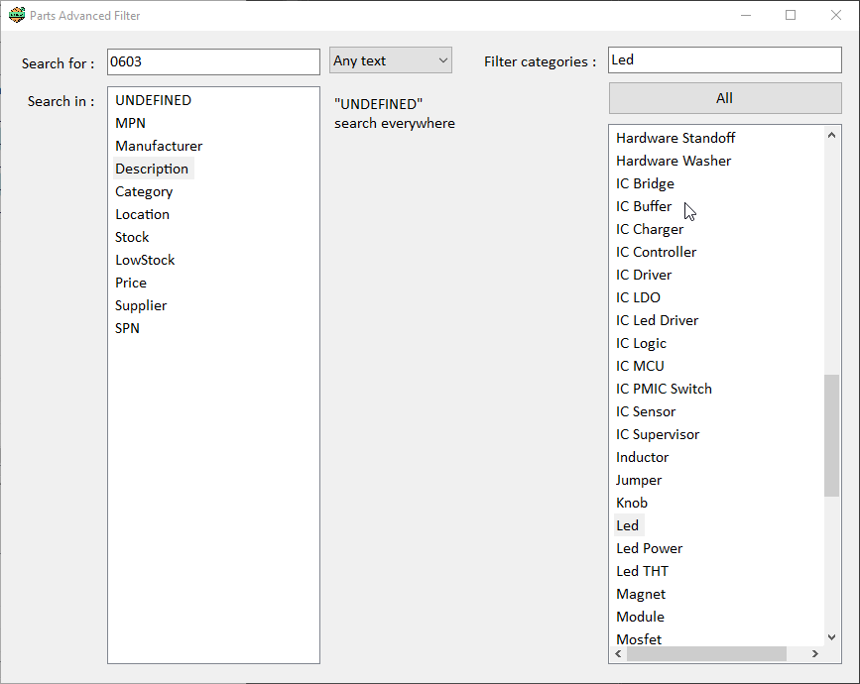Select Supplier in the Search in list
This screenshot has height=684, width=860.
tap(140, 305)
